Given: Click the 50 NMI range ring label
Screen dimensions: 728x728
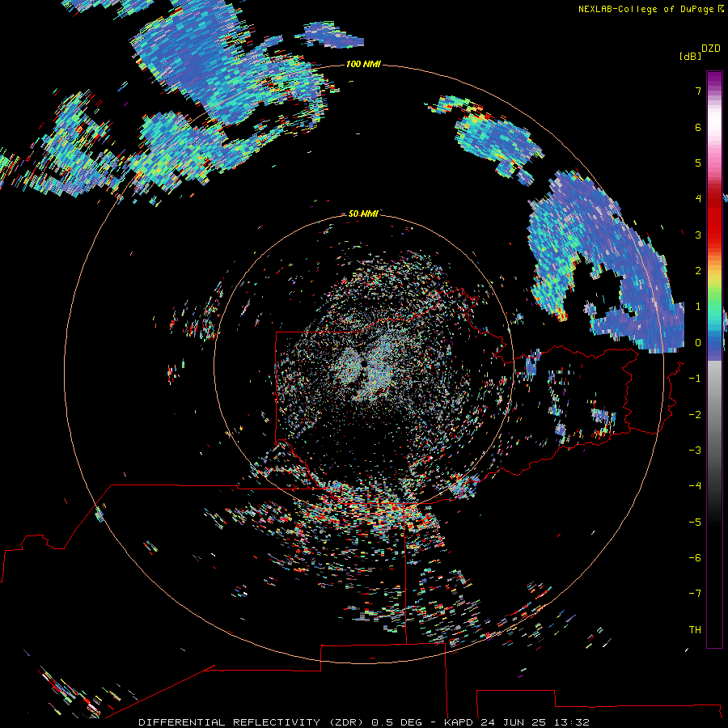Looking at the screenshot, I should point(363,214).
